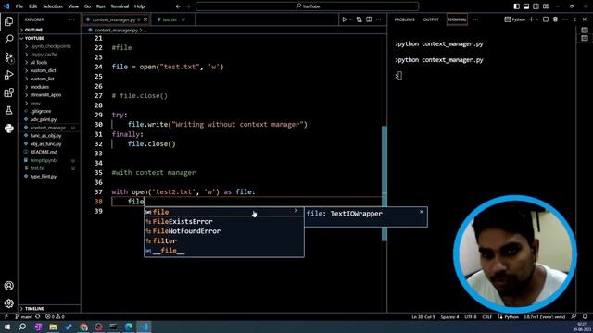Image resolution: width=593 pixels, height=333 pixels.
Task: Go back with the navigation arrow
Action: [178, 6]
